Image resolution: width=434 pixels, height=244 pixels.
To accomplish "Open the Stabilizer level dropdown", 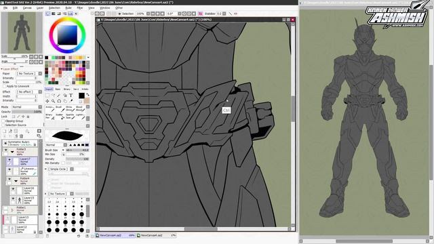I will (x=224, y=14).
